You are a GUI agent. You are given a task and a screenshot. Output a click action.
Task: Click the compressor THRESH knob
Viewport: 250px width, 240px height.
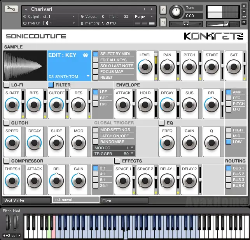[x=12, y=181]
